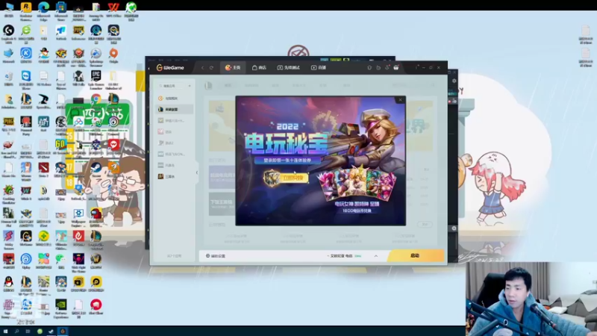The height and width of the screenshot is (336, 597).
Task: Open the PUBG desktop icon in the left column
Action: (8, 125)
